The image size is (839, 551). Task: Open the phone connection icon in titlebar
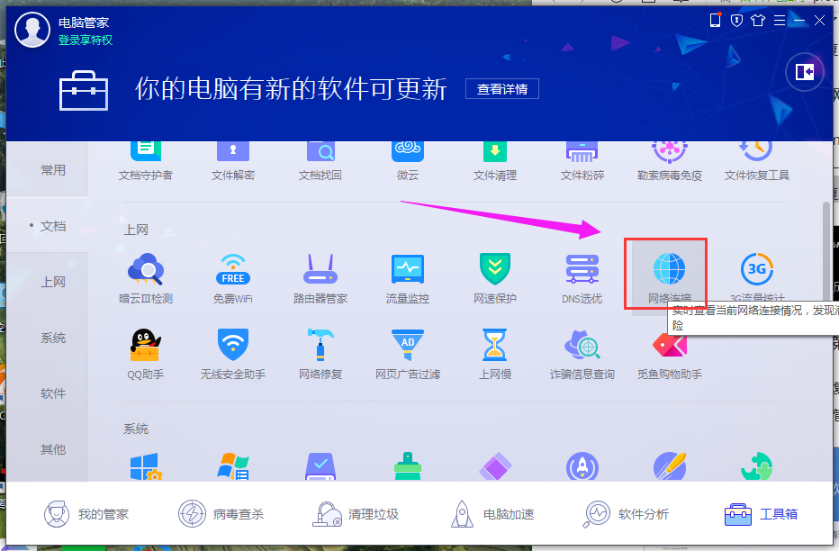coord(716,19)
